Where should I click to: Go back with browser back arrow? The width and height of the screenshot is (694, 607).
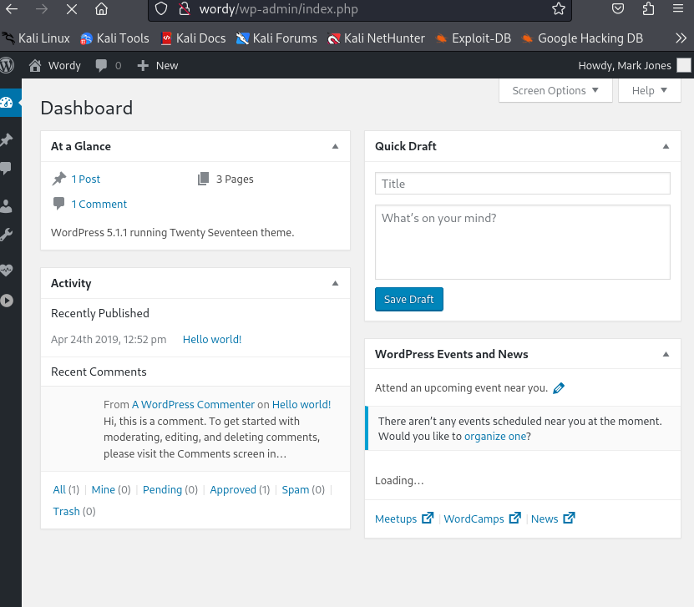(x=12, y=9)
